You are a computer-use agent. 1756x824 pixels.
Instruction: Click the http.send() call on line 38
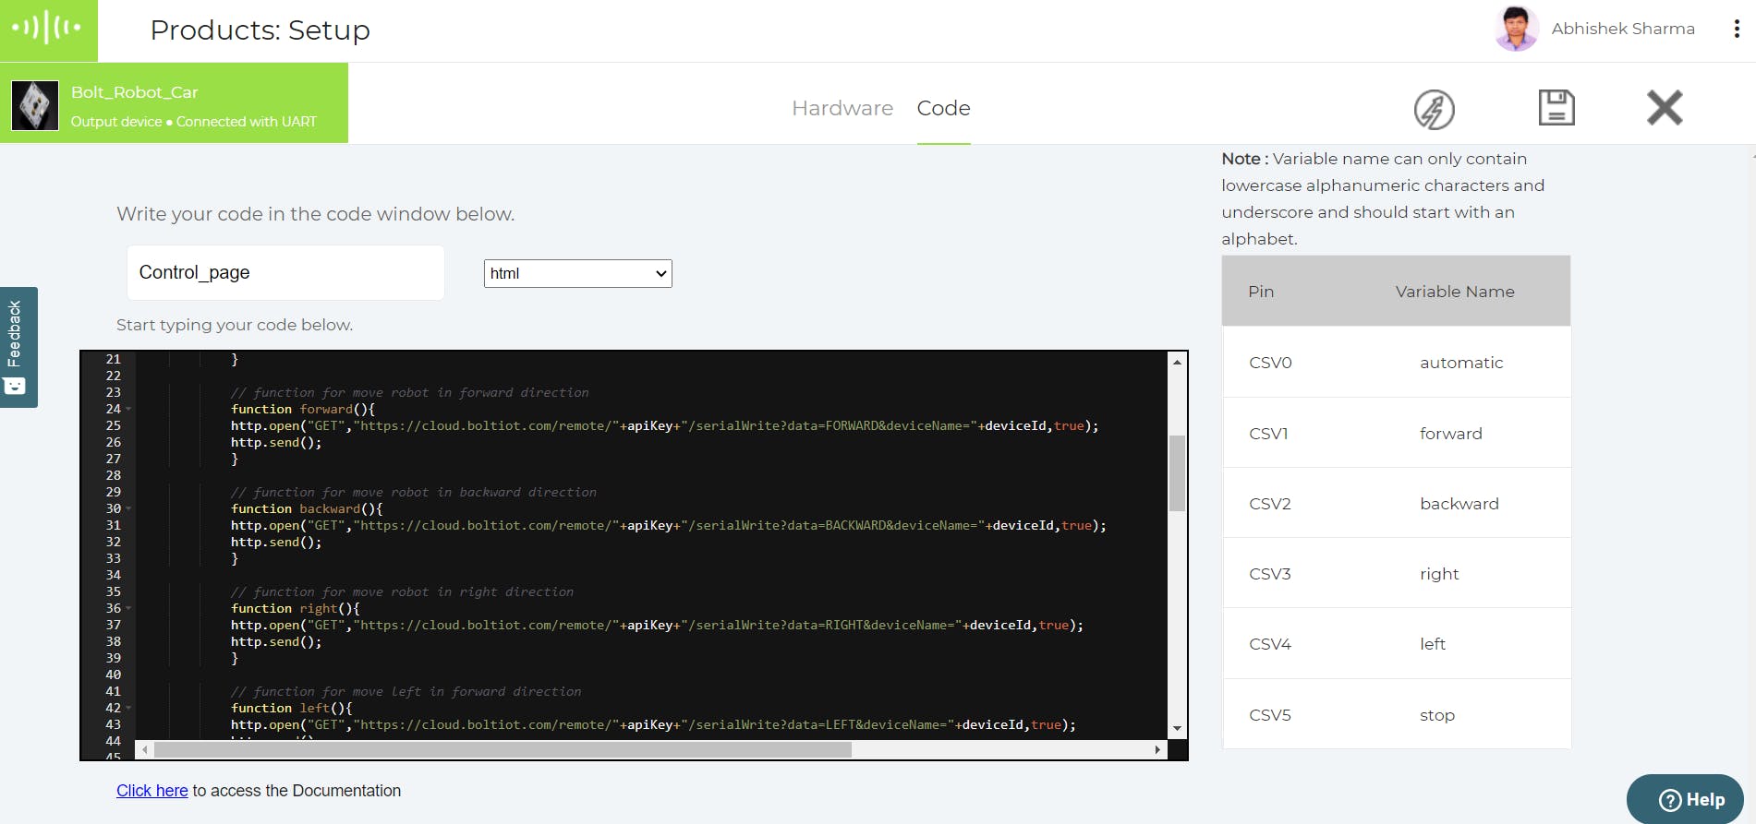click(276, 641)
